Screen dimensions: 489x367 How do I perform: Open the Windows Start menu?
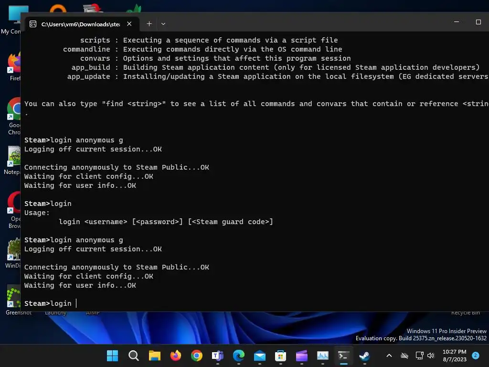(112, 356)
